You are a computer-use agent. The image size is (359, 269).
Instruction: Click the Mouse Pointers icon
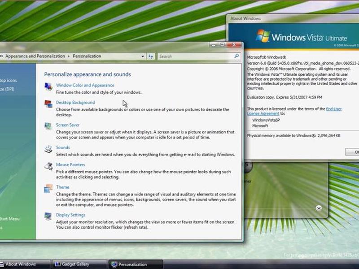[48, 166]
